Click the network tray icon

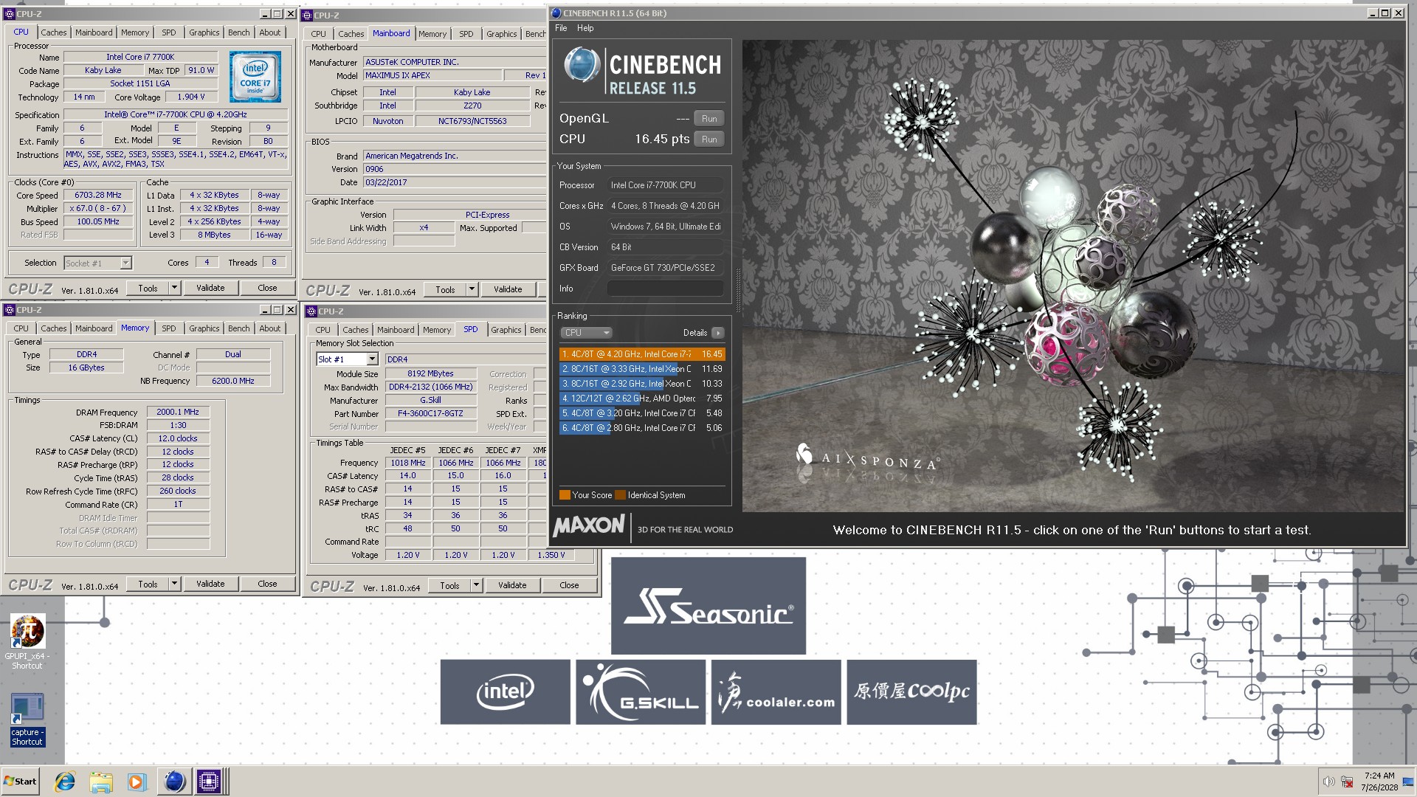click(1347, 782)
